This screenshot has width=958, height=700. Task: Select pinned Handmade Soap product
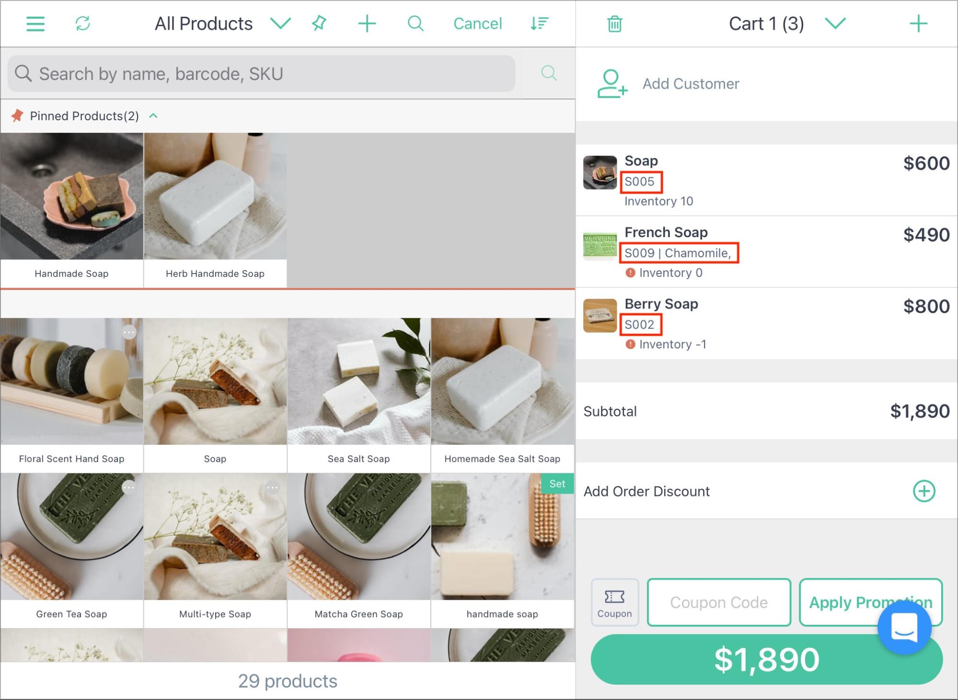pos(72,210)
